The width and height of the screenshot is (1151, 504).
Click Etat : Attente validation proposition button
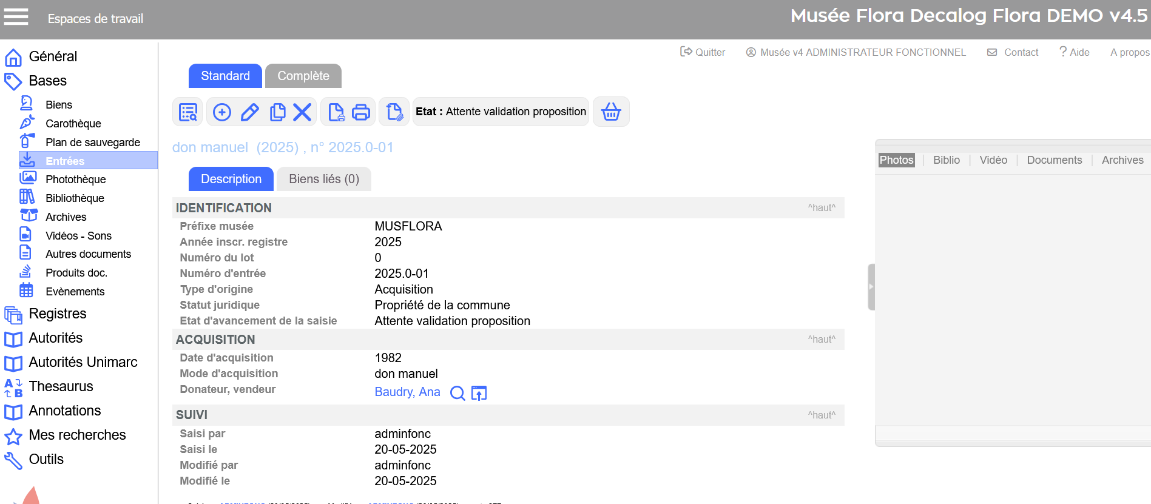coord(501,112)
